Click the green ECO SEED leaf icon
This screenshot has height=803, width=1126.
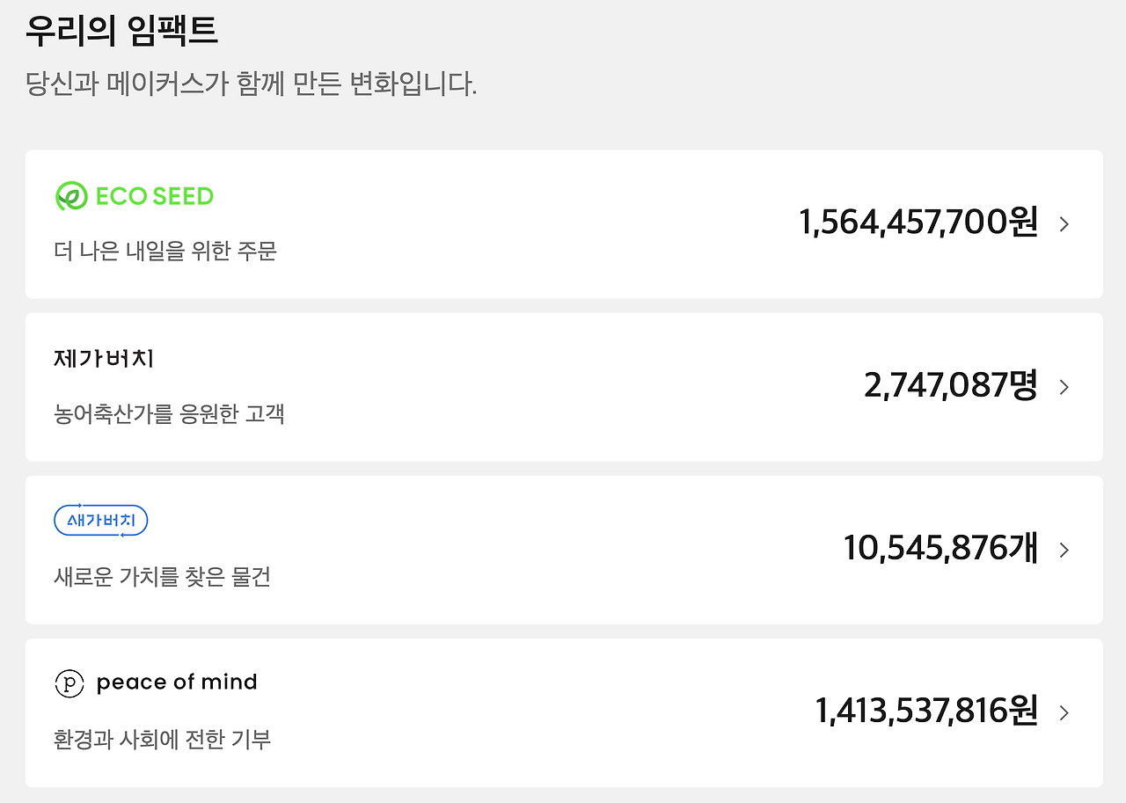click(71, 196)
